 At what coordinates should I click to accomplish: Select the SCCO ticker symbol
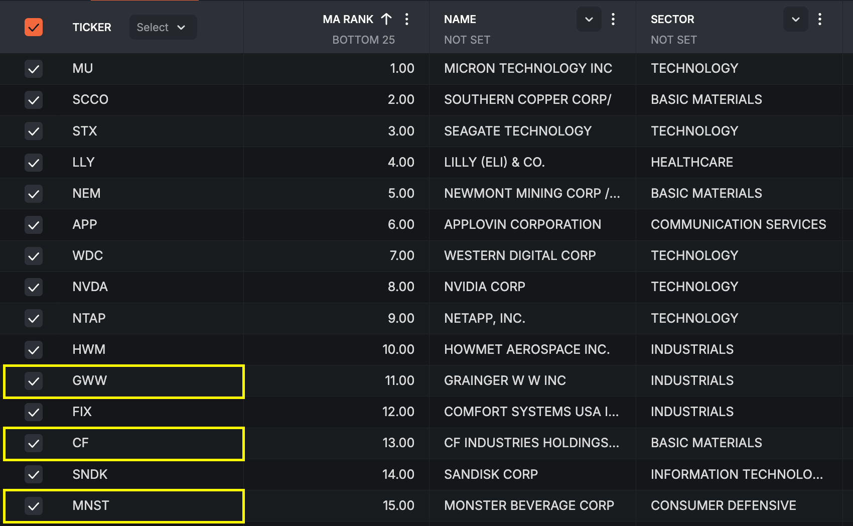coord(90,99)
